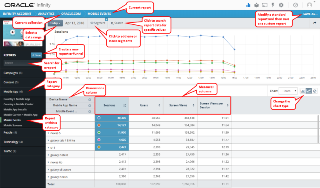Click the blue data point at 16:00
The height and width of the screenshot is (188, 320).
[234, 49]
